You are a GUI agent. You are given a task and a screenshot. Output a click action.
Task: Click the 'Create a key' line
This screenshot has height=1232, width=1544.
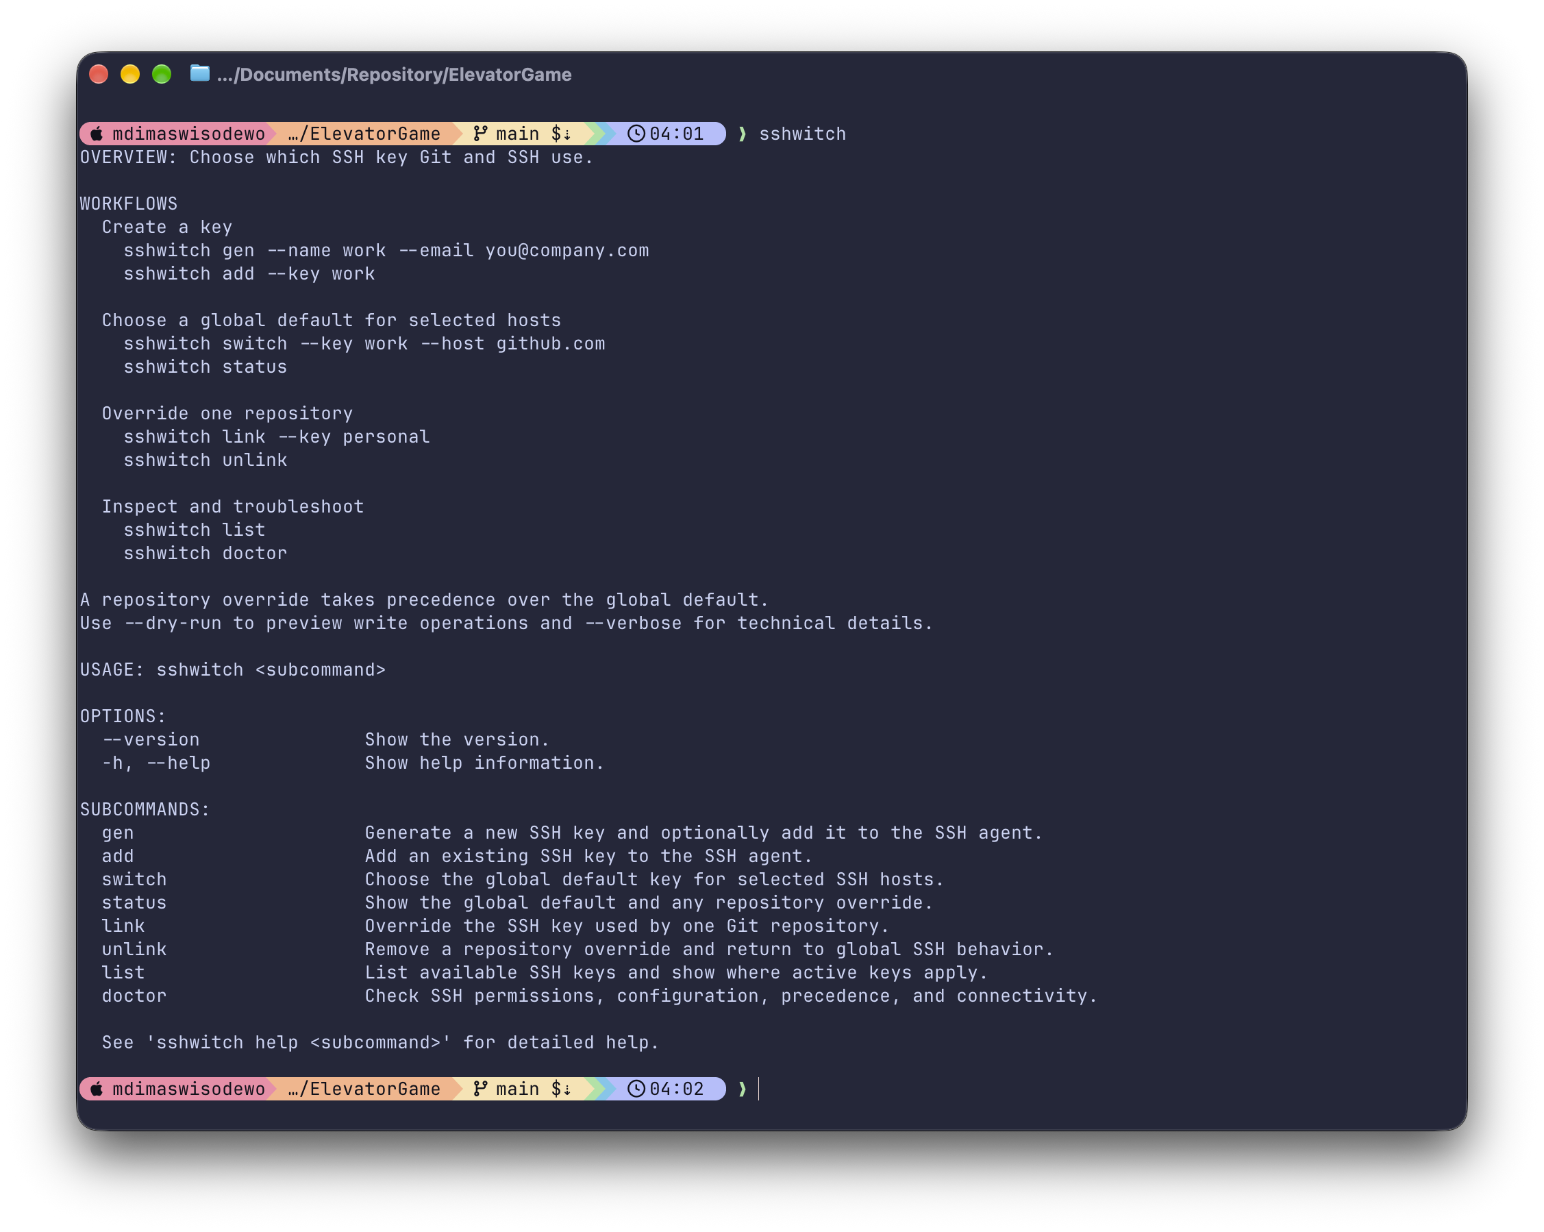pyautogui.click(x=167, y=227)
